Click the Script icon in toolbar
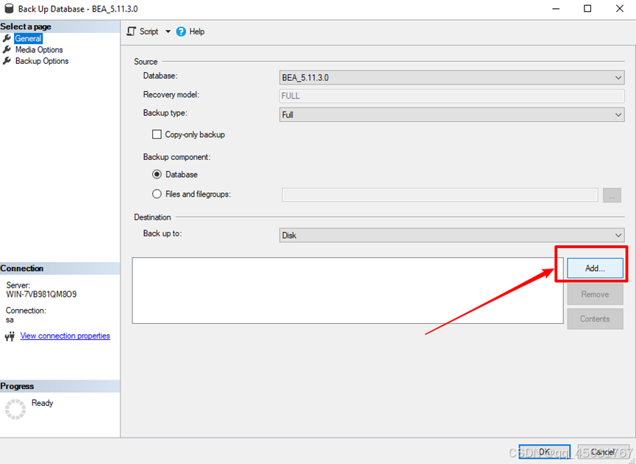Viewport: 636px width, 464px height. pyautogui.click(x=131, y=31)
